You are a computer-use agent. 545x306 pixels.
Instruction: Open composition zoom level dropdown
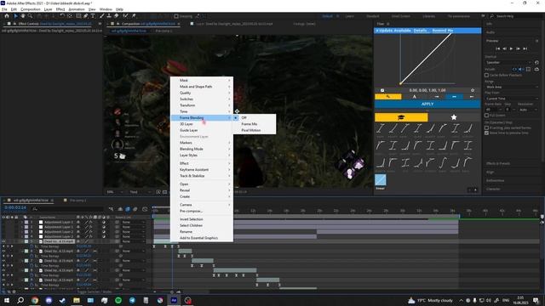(115, 192)
